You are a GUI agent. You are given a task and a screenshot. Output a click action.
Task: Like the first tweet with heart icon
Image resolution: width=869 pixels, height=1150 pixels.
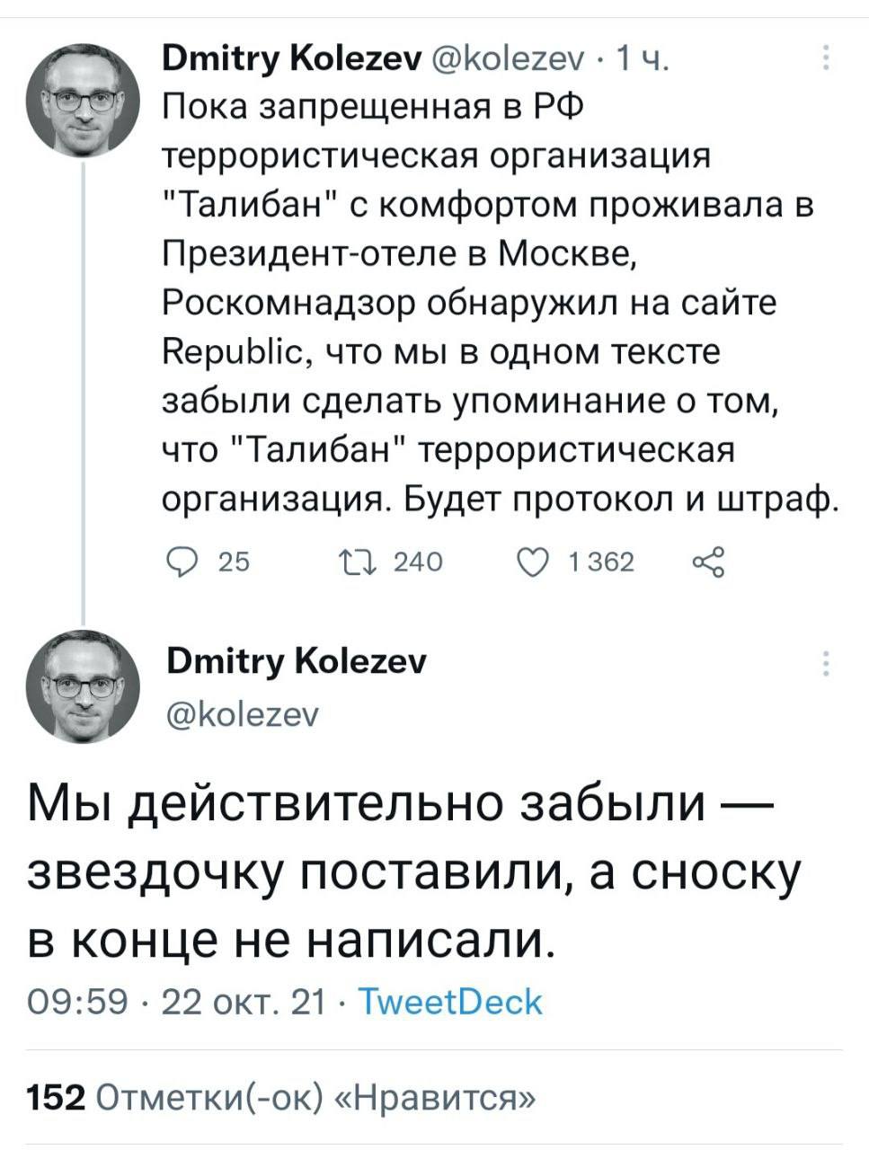click(527, 562)
